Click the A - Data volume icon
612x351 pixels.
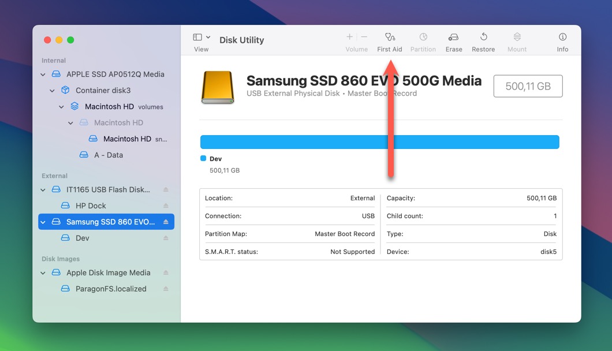[84, 155]
